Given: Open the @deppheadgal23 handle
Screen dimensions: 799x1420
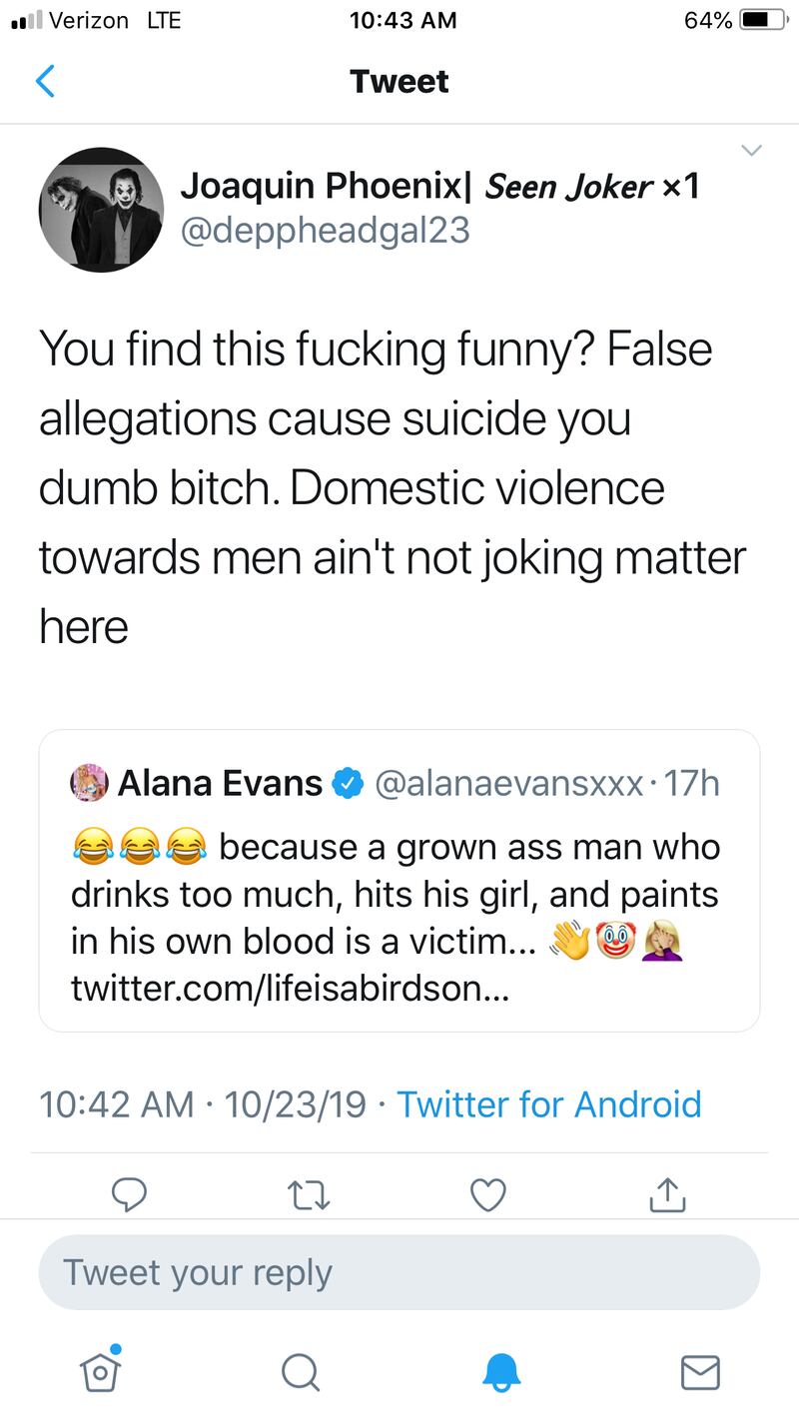Looking at the screenshot, I should (325, 231).
